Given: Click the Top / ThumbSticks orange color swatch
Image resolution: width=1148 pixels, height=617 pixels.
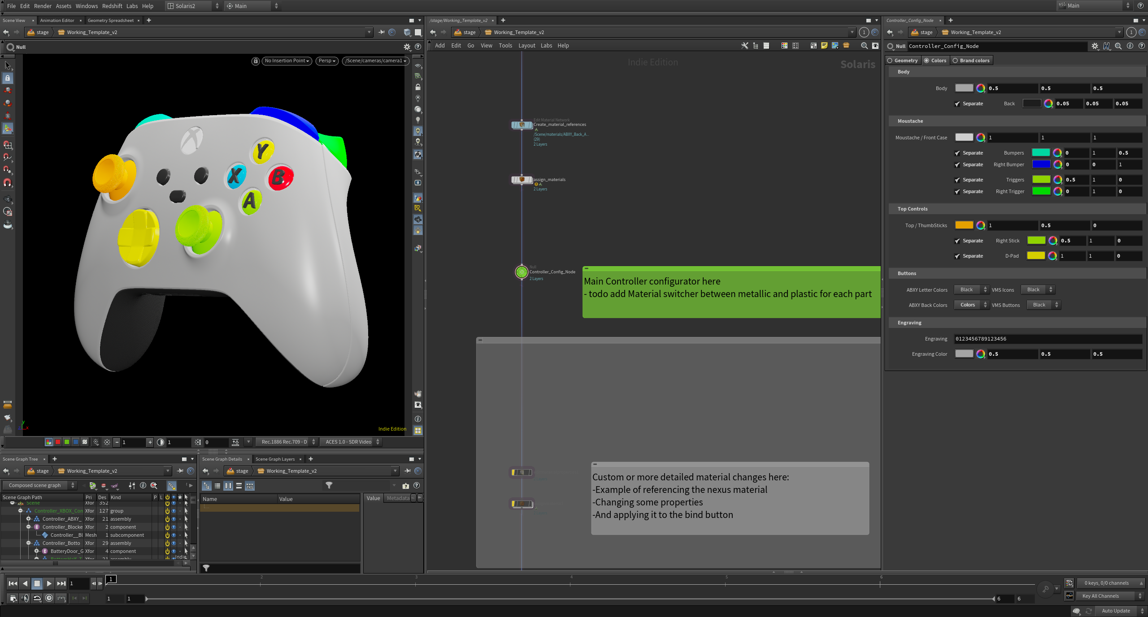Looking at the screenshot, I should (964, 225).
